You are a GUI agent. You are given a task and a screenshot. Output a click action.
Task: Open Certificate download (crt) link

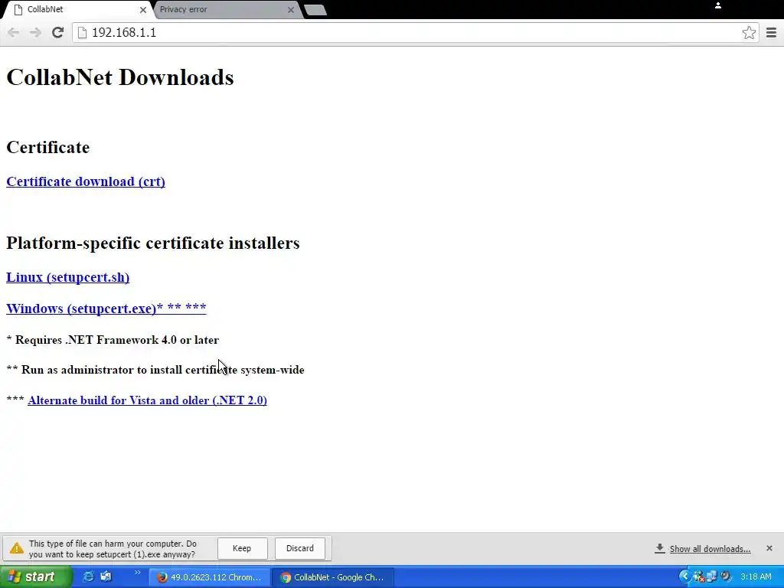[x=86, y=181]
